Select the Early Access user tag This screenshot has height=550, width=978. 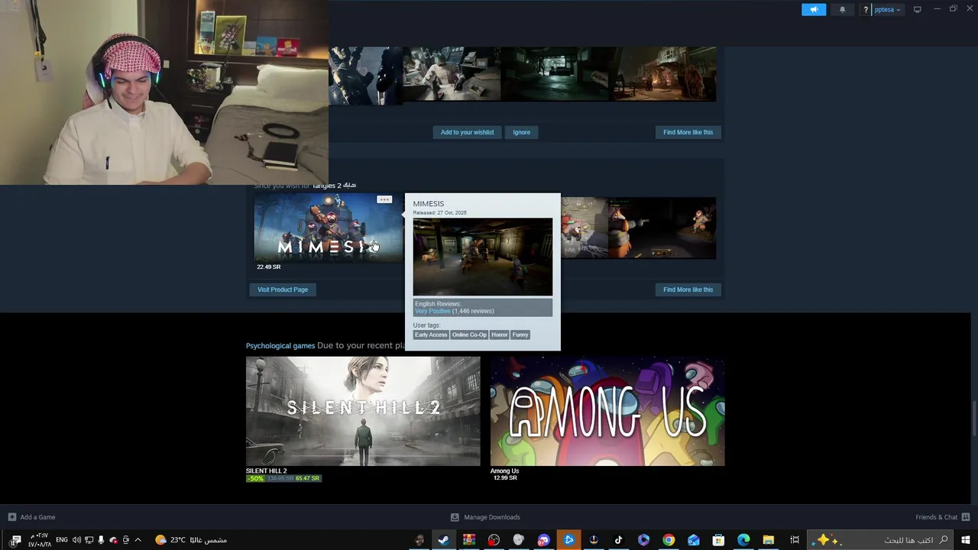431,335
